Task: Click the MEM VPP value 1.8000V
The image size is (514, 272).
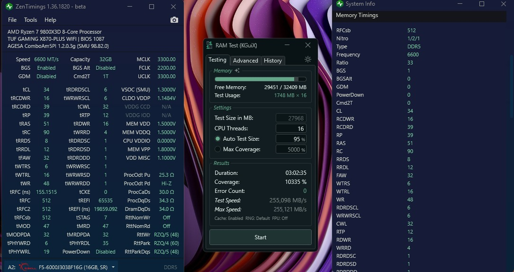Action: pos(166,149)
